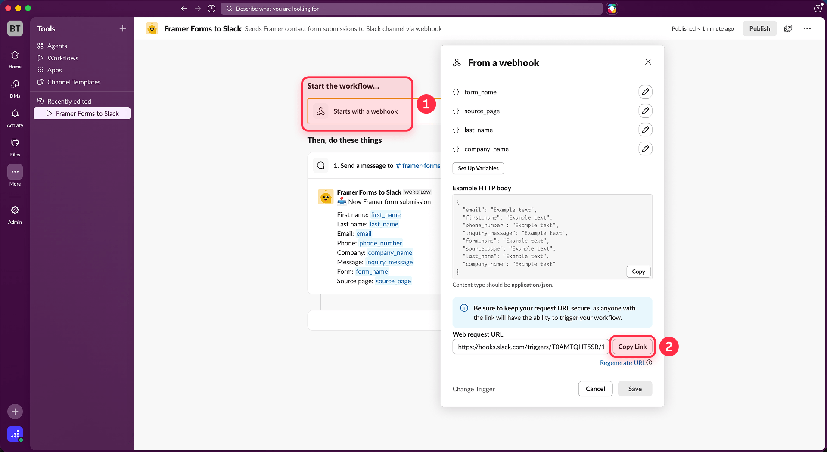Click Set Up Variables button
Image resolution: width=827 pixels, height=452 pixels.
(x=478, y=168)
